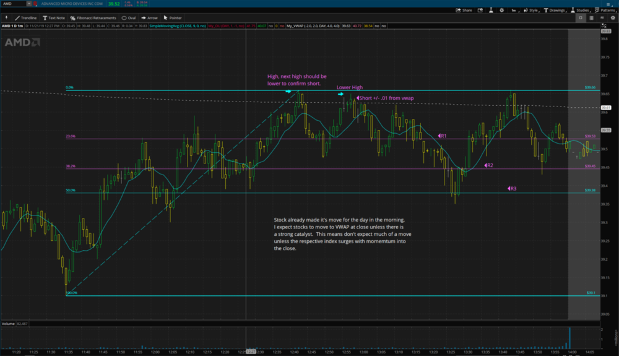The height and width of the screenshot is (356, 619).
Task: Pick the Oval drawing tool
Action: (129, 18)
